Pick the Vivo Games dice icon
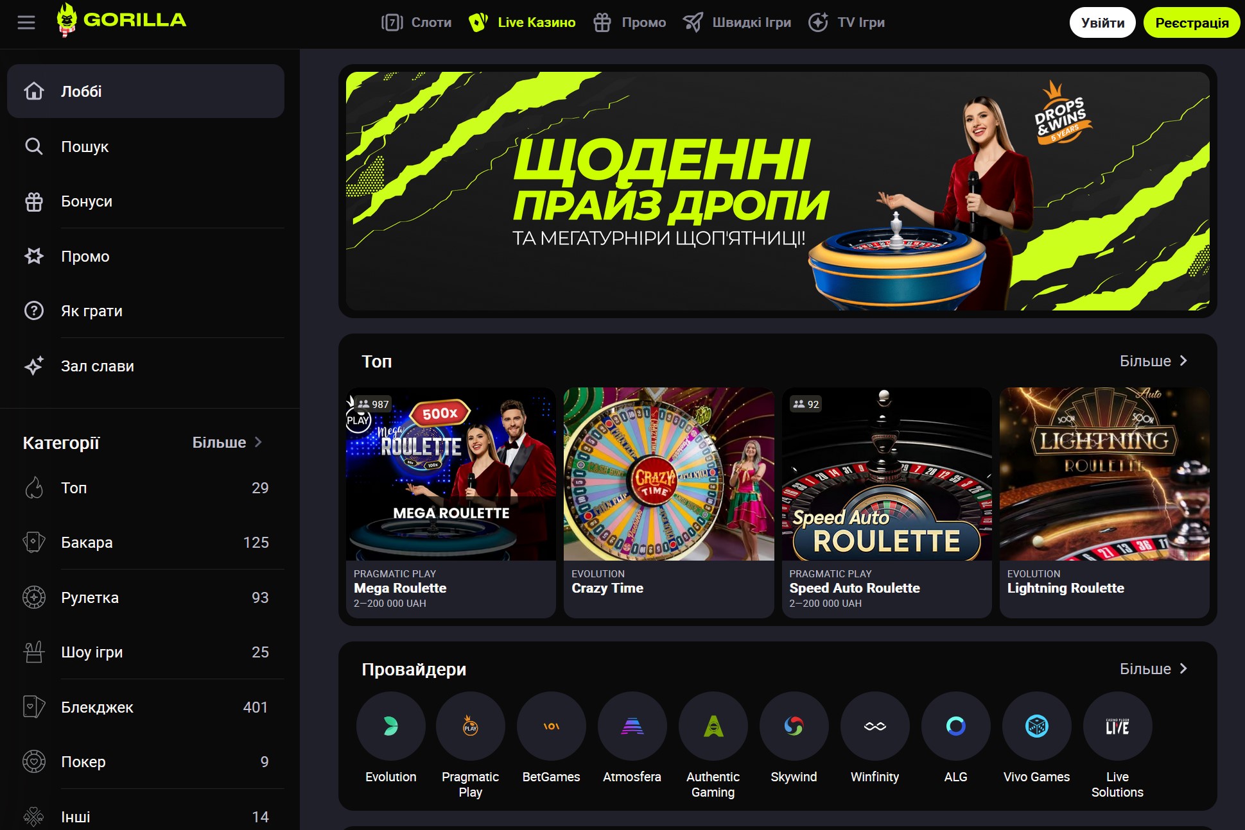1245x830 pixels. [x=1036, y=726]
